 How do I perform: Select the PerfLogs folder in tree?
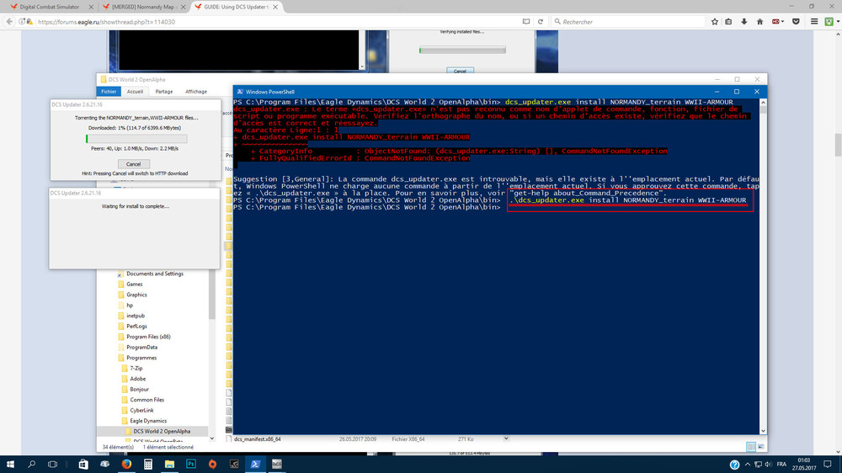click(x=136, y=327)
